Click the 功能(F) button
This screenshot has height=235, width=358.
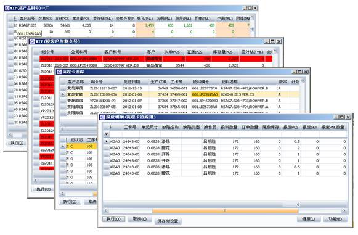pyautogui.click(x=335, y=219)
